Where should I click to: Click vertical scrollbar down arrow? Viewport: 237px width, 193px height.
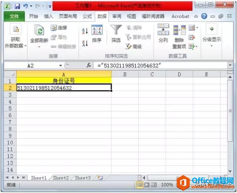pos(230,171)
